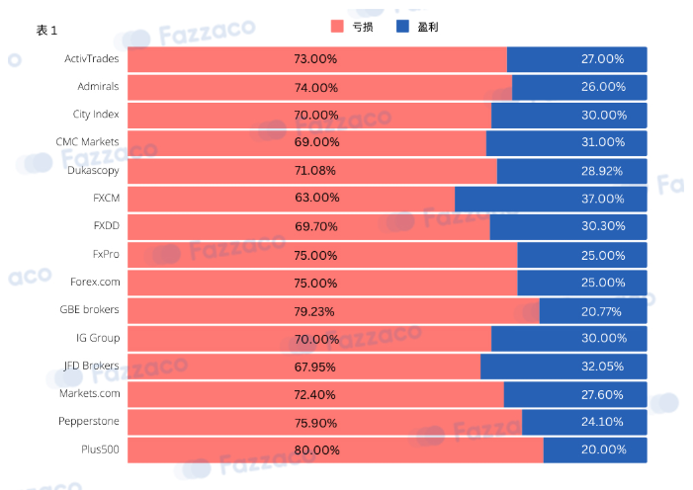The width and height of the screenshot is (693, 490).
Task: Select the ActivTrades red 73.00% bar
Action: click(x=317, y=59)
